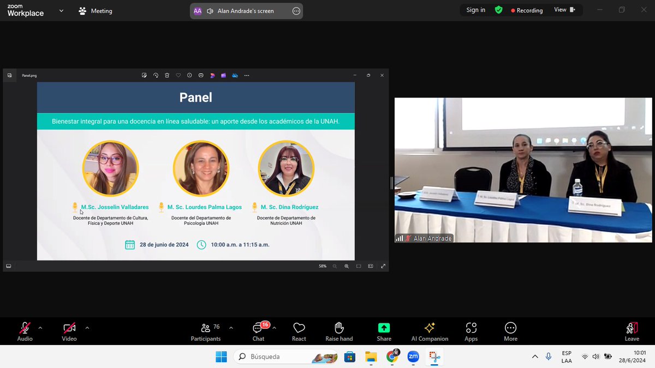Image resolution: width=655 pixels, height=368 pixels.
Task: Click the edit image icon in photo viewer
Action: [x=144, y=75]
